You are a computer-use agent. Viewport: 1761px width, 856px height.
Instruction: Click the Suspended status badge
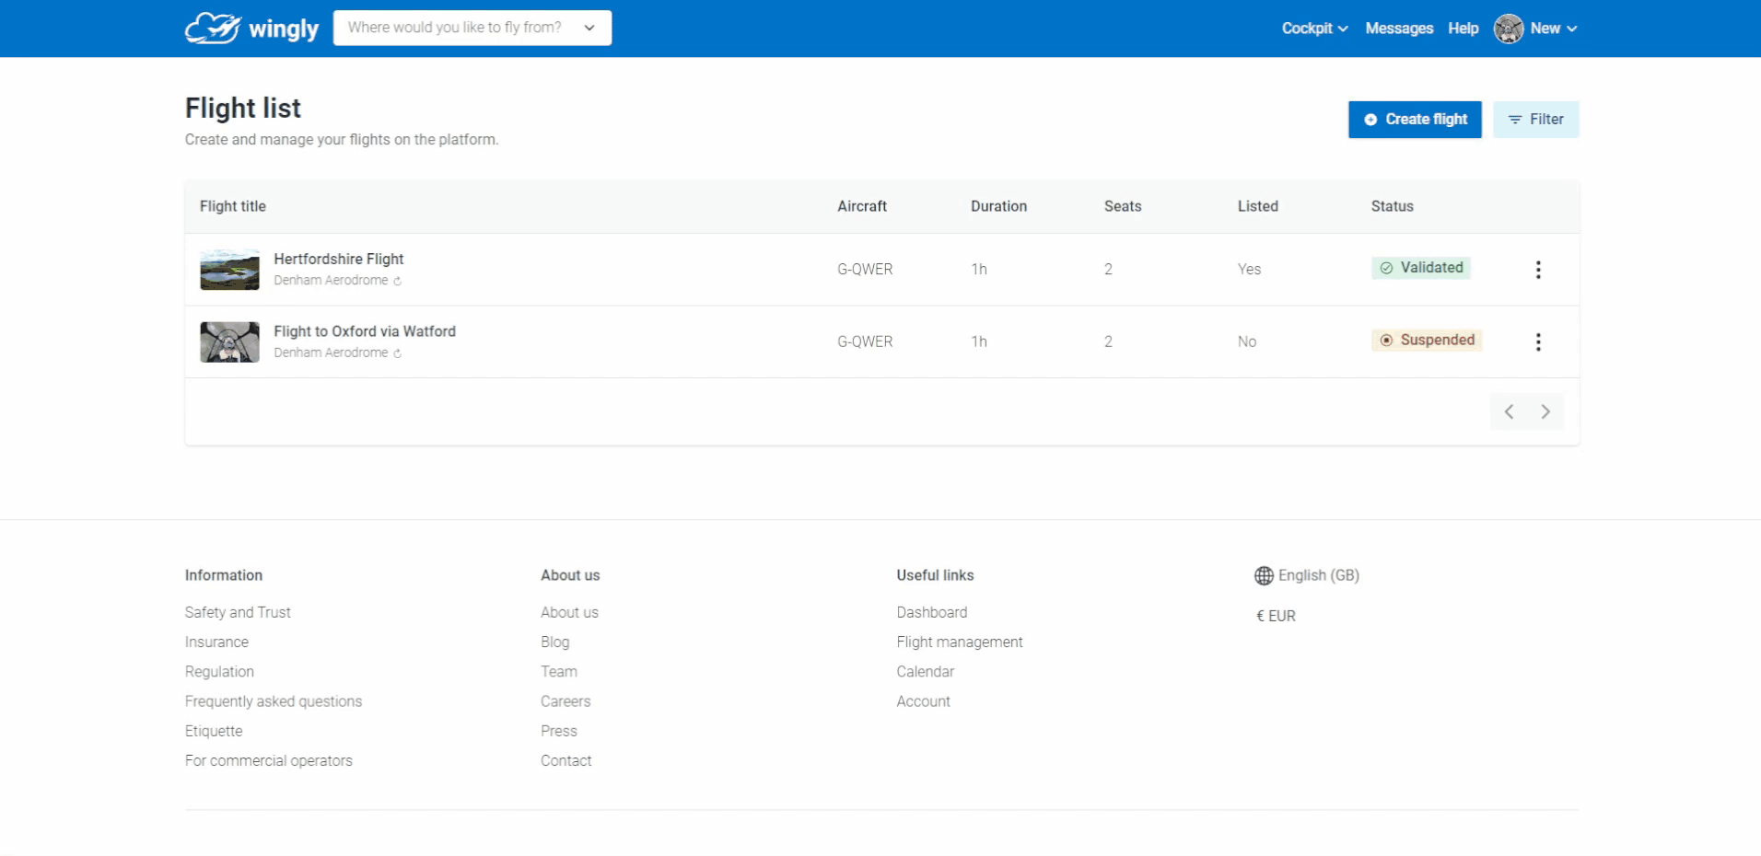(x=1426, y=341)
